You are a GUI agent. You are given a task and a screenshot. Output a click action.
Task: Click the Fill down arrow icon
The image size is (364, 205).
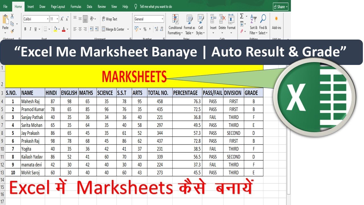pyautogui.click(x=241, y=24)
